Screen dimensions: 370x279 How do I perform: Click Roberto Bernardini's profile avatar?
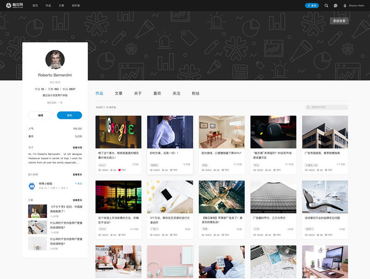[55, 60]
